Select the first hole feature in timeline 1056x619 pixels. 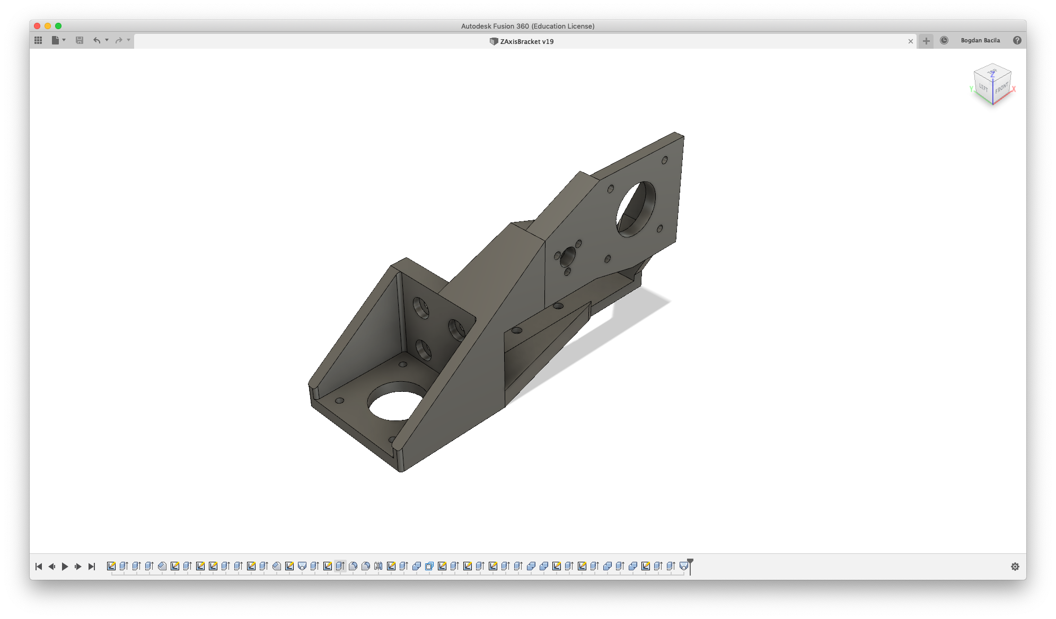click(302, 566)
